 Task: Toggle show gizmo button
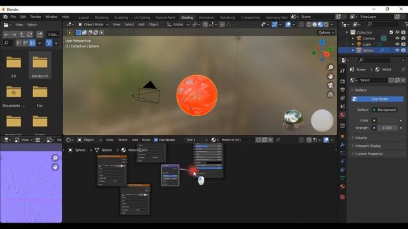point(275,25)
